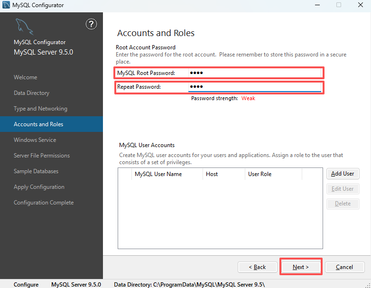Select Type and Networking step
This screenshot has height=288, width=371.
(40, 109)
